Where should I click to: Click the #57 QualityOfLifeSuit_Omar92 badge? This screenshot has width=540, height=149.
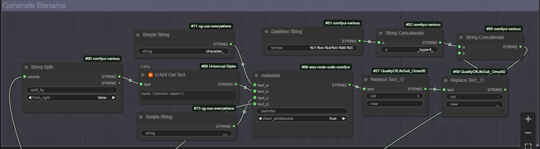[399, 71]
